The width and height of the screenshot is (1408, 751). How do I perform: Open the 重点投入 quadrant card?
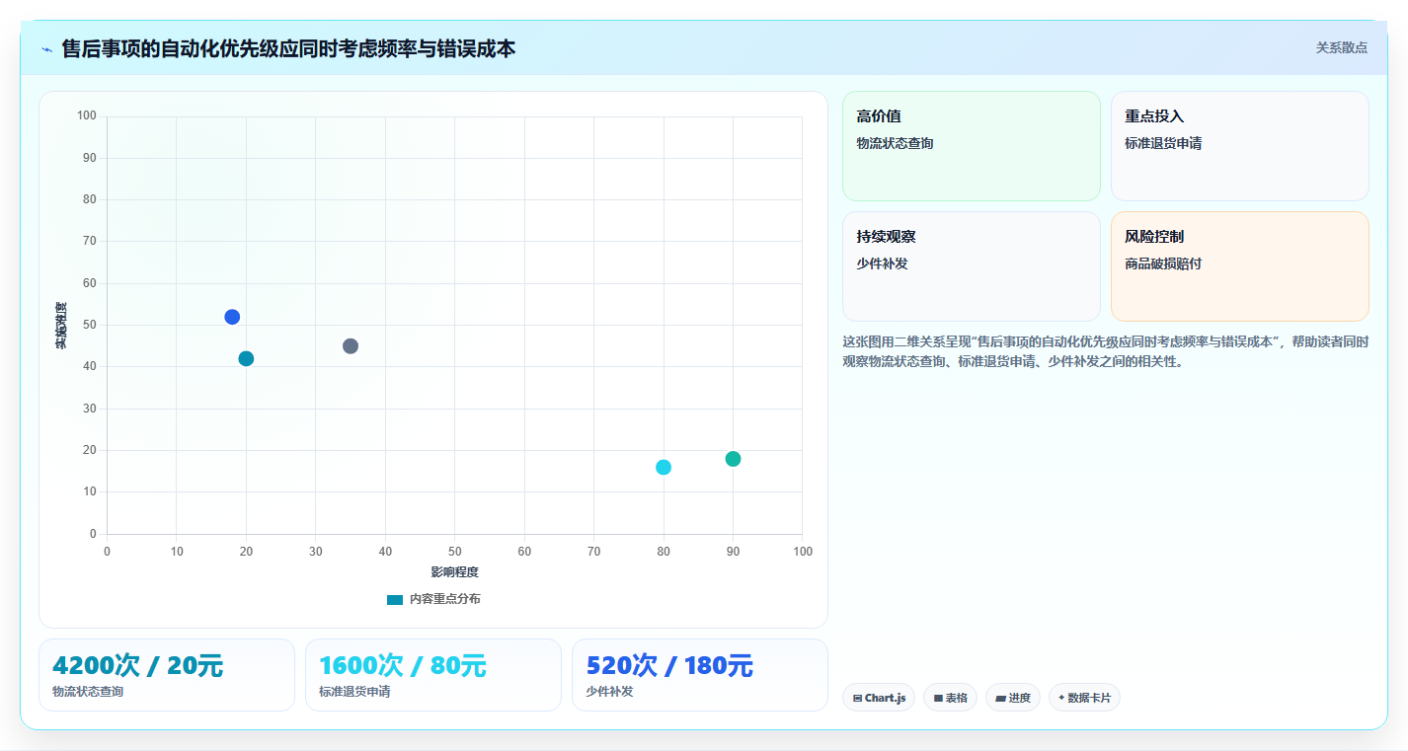[1239, 146]
